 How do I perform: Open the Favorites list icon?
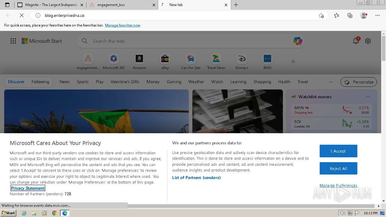[337, 15]
